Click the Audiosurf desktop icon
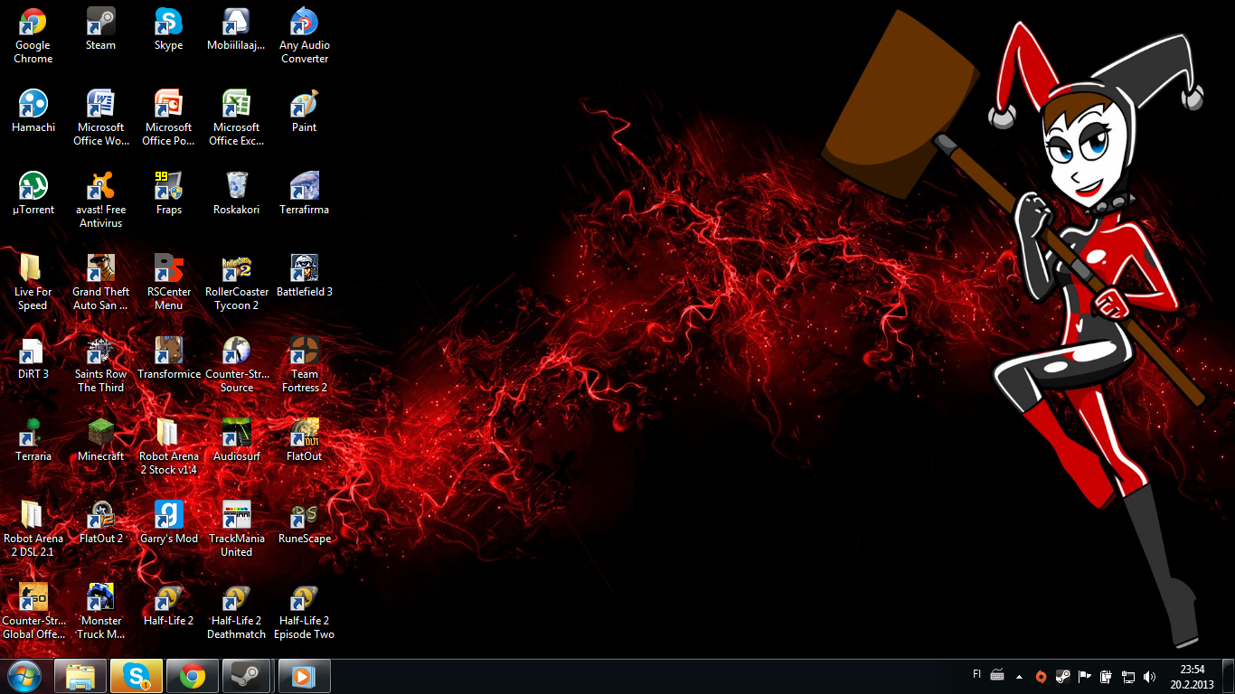The image size is (1235, 694). tap(237, 441)
